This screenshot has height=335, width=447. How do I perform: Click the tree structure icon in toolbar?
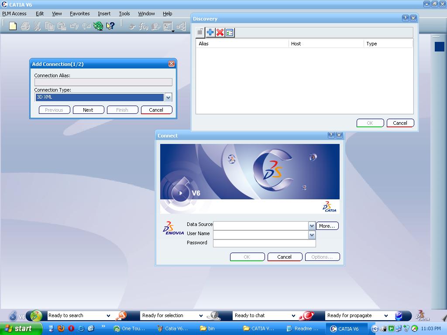[181, 27]
